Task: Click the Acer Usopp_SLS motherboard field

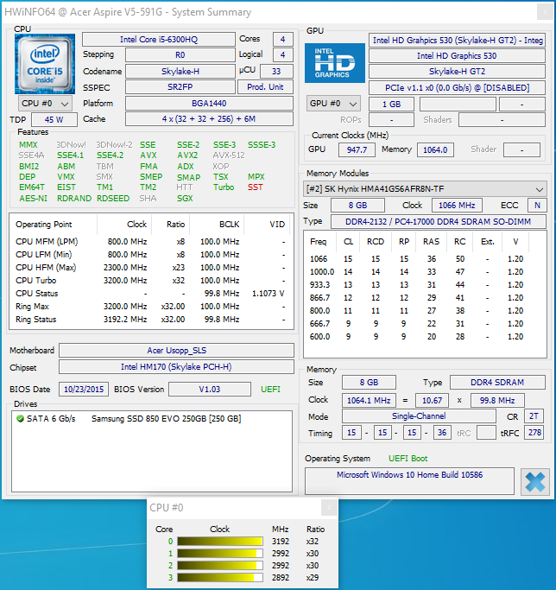Action: (176, 351)
